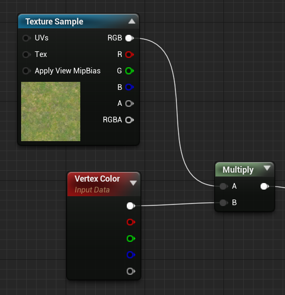Select the Vertex Color node title
Image resolution: width=285 pixels, height=295 pixels.
[97, 179]
